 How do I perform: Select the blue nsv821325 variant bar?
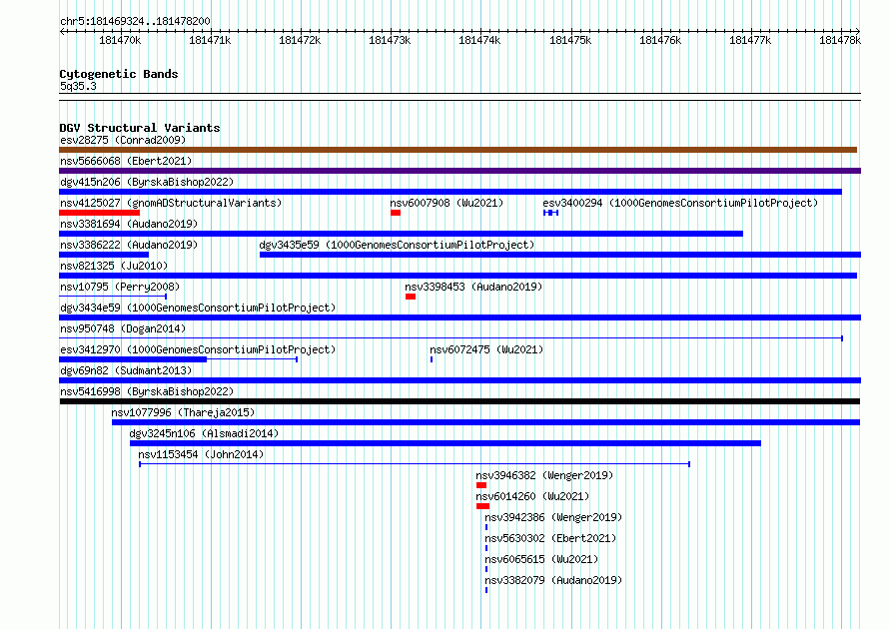(458, 276)
